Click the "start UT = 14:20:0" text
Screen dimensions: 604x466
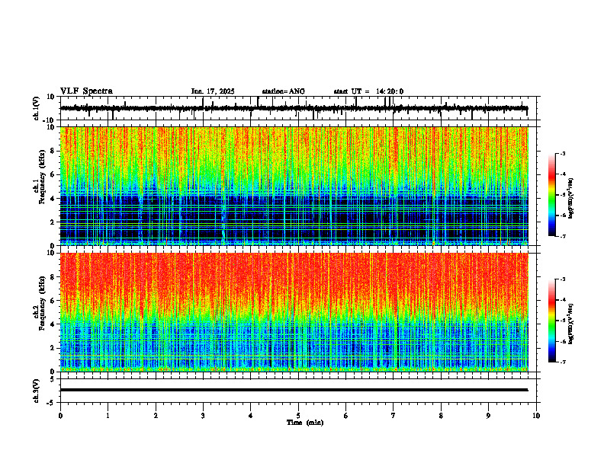(368, 91)
